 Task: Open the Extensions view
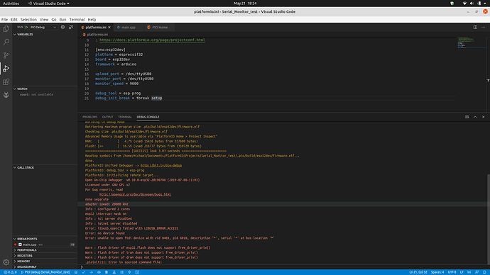coord(6,82)
